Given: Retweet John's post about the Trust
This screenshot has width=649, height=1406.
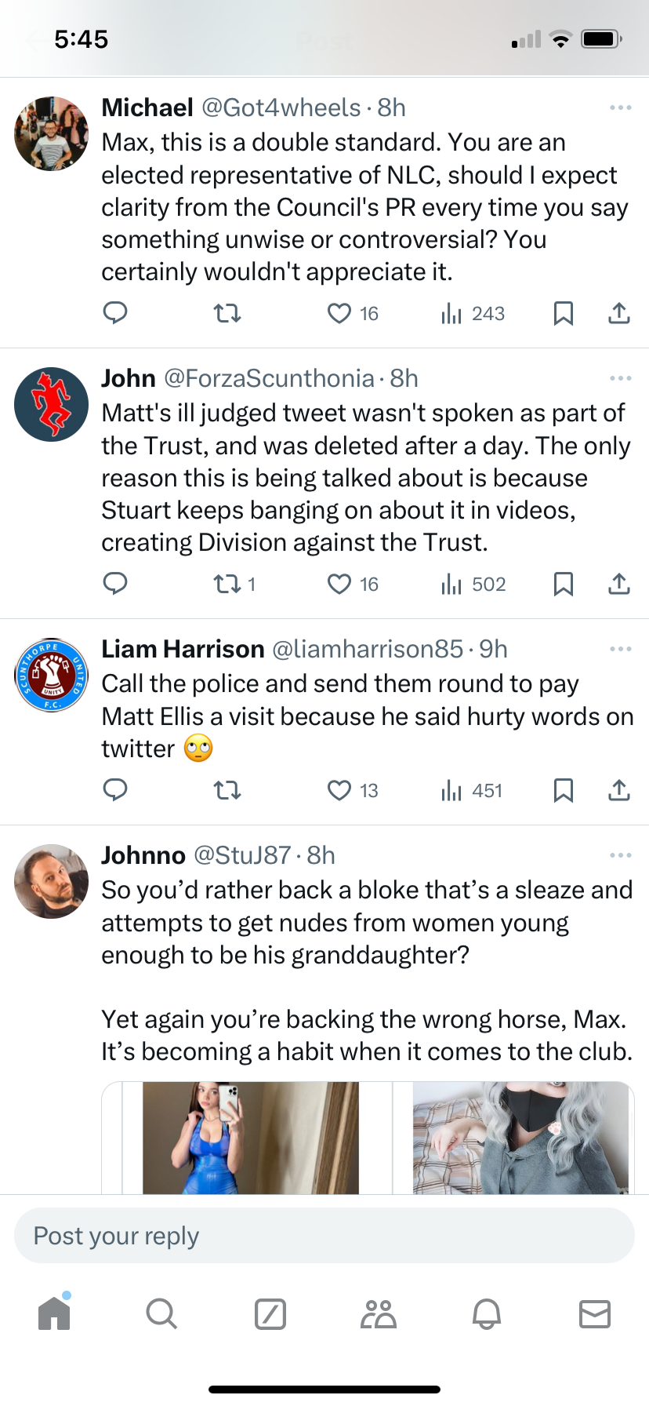Looking at the screenshot, I should click(227, 584).
